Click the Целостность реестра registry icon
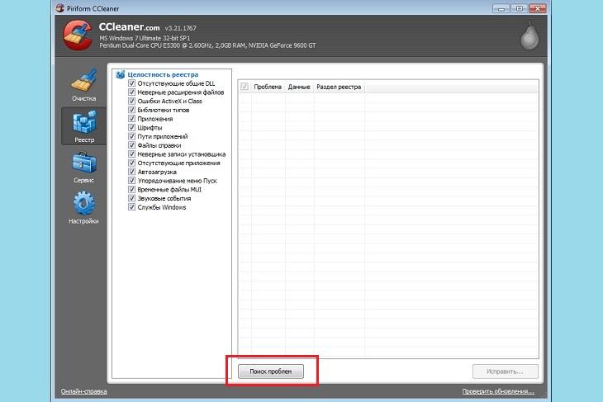Image resolution: width=603 pixels, height=402 pixels. click(121, 74)
